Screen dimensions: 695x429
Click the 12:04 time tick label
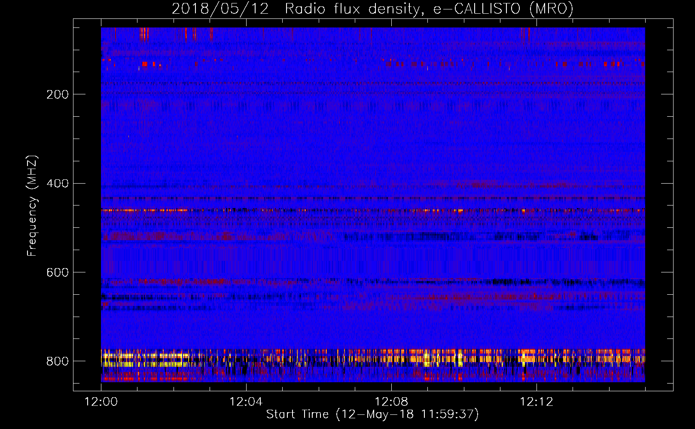pyautogui.click(x=246, y=402)
